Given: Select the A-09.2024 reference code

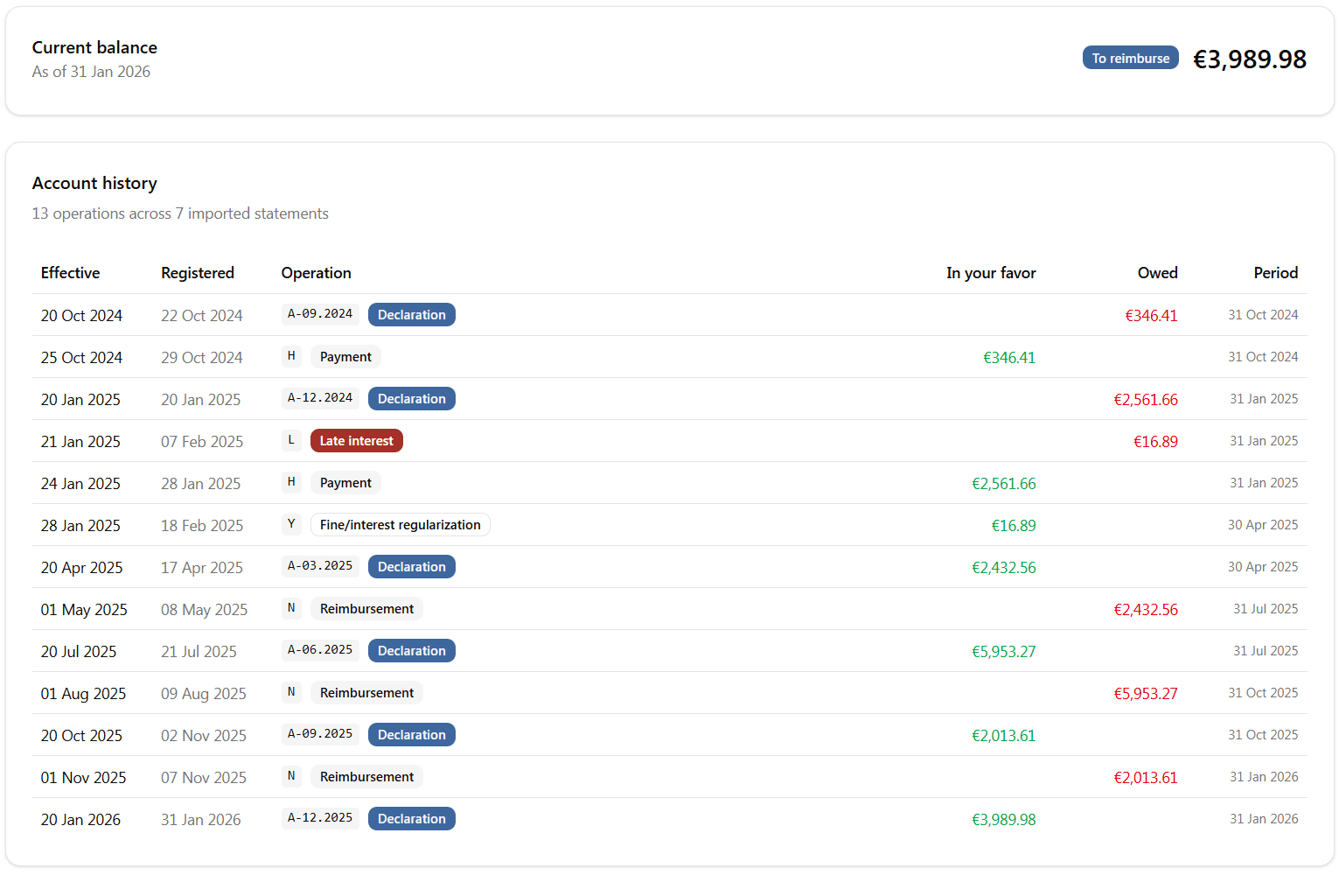Looking at the screenshot, I should pos(320,314).
